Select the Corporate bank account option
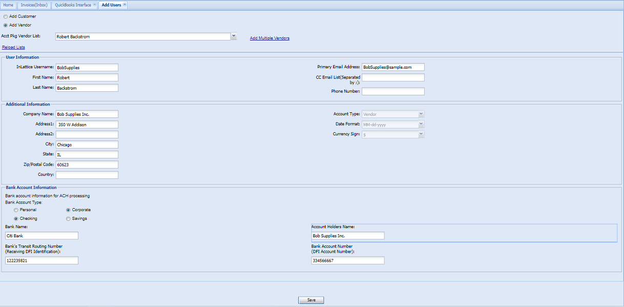 [68, 210]
